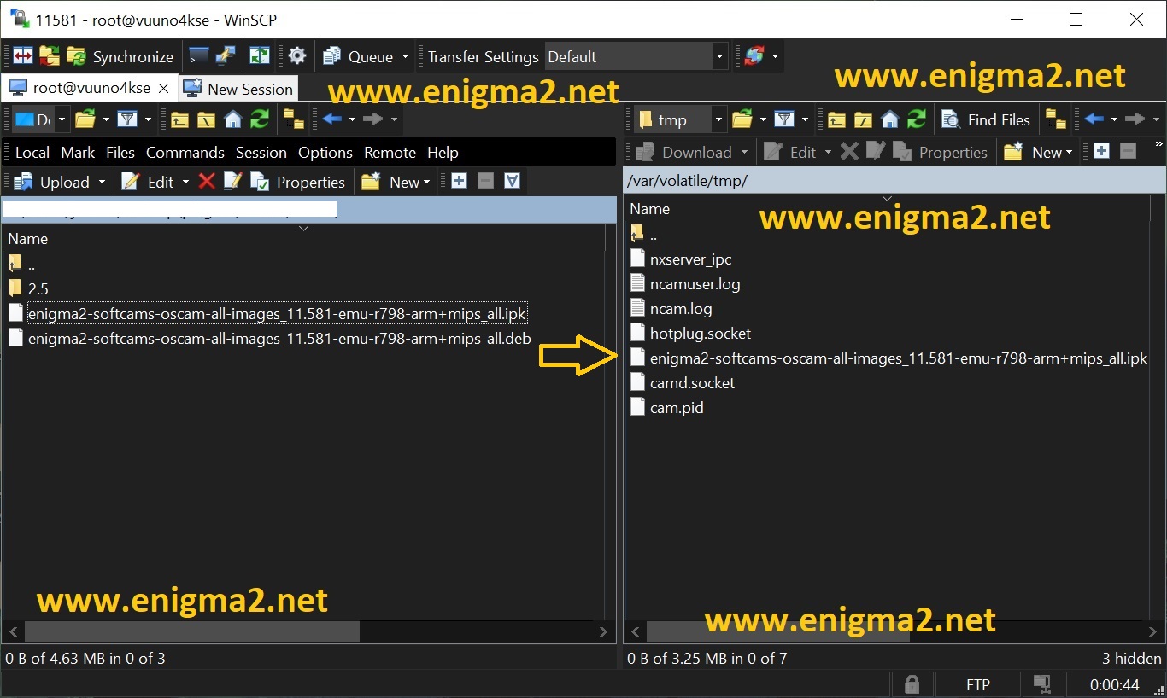This screenshot has height=698, width=1167.
Task: Open the Options menu
Action: tap(325, 153)
